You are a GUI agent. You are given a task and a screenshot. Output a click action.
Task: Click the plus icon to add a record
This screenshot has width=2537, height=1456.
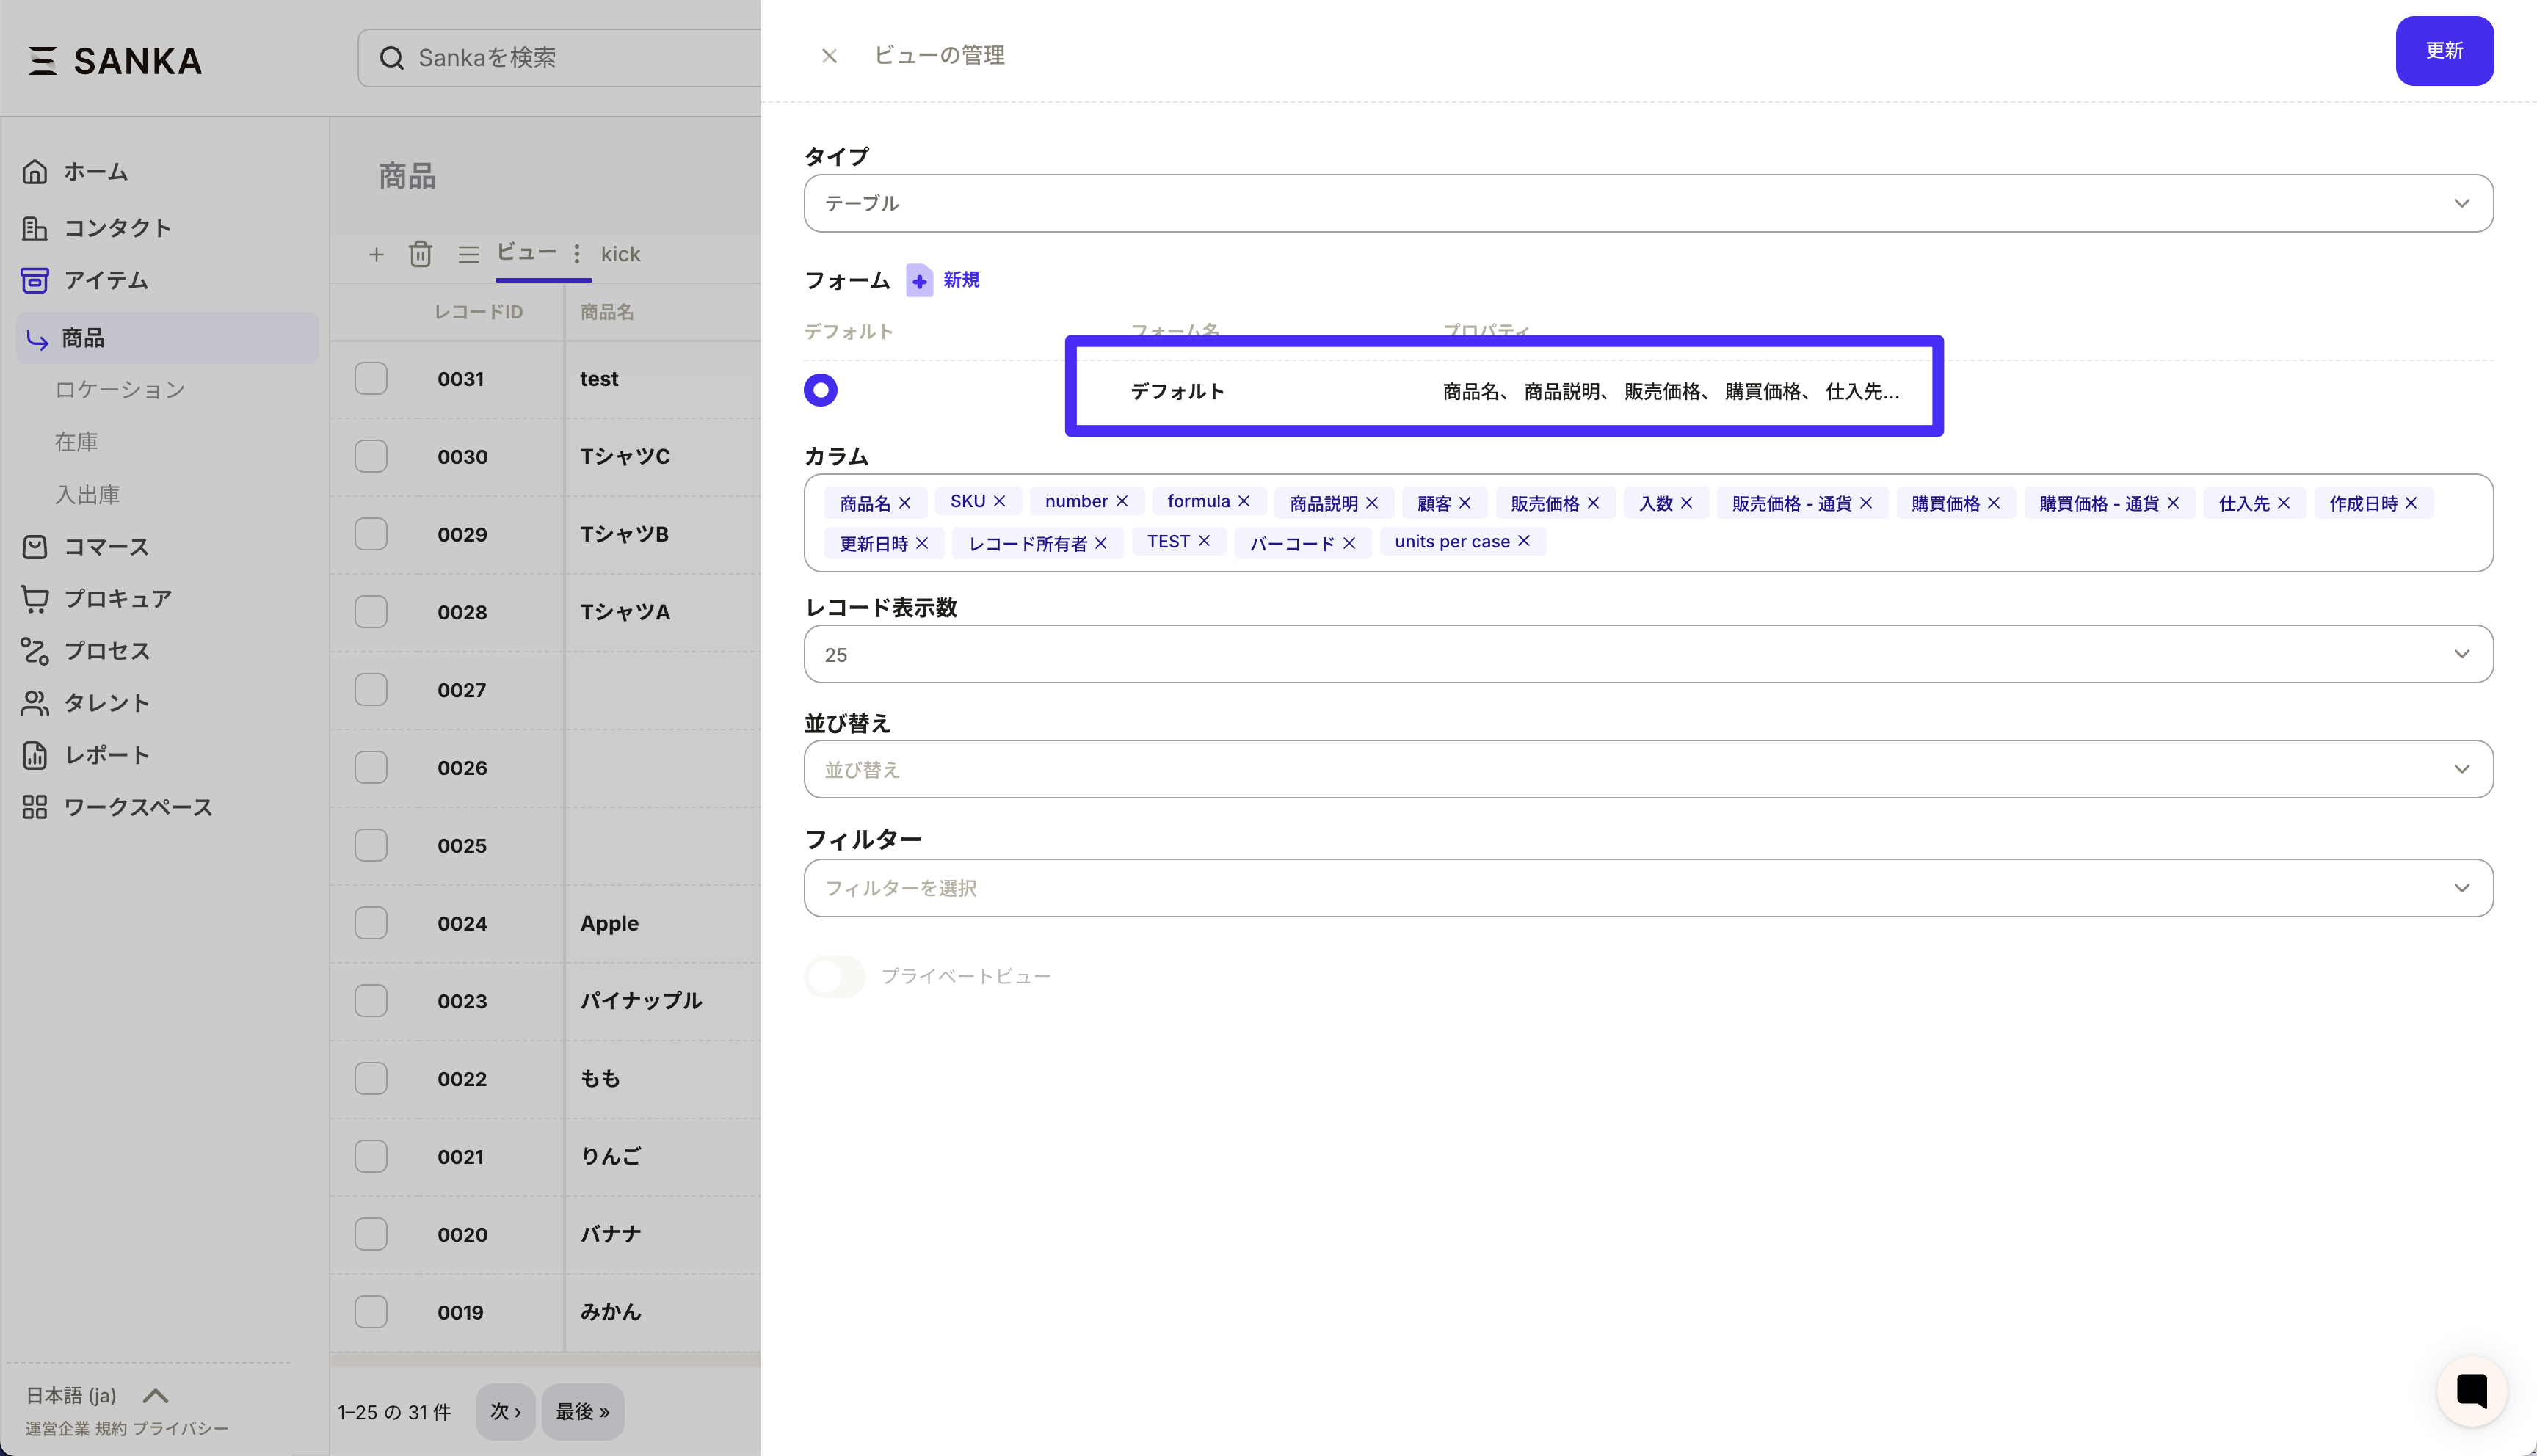(x=376, y=254)
